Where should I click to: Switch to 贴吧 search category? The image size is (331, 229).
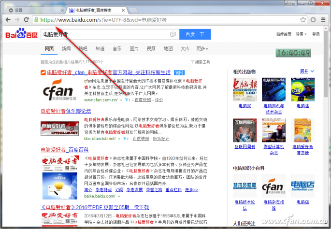(x=83, y=48)
